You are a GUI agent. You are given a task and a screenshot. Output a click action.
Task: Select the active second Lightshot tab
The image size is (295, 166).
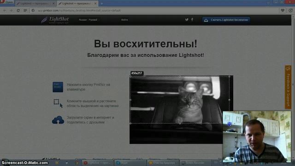tap(77, 3)
